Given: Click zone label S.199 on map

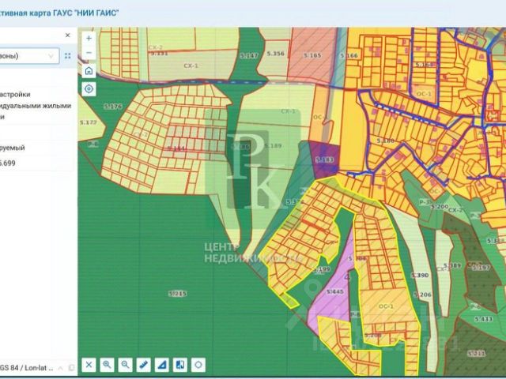Looking at the screenshot, I should click(x=322, y=269).
